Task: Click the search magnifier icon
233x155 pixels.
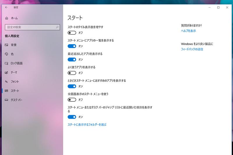Action: [57, 27]
